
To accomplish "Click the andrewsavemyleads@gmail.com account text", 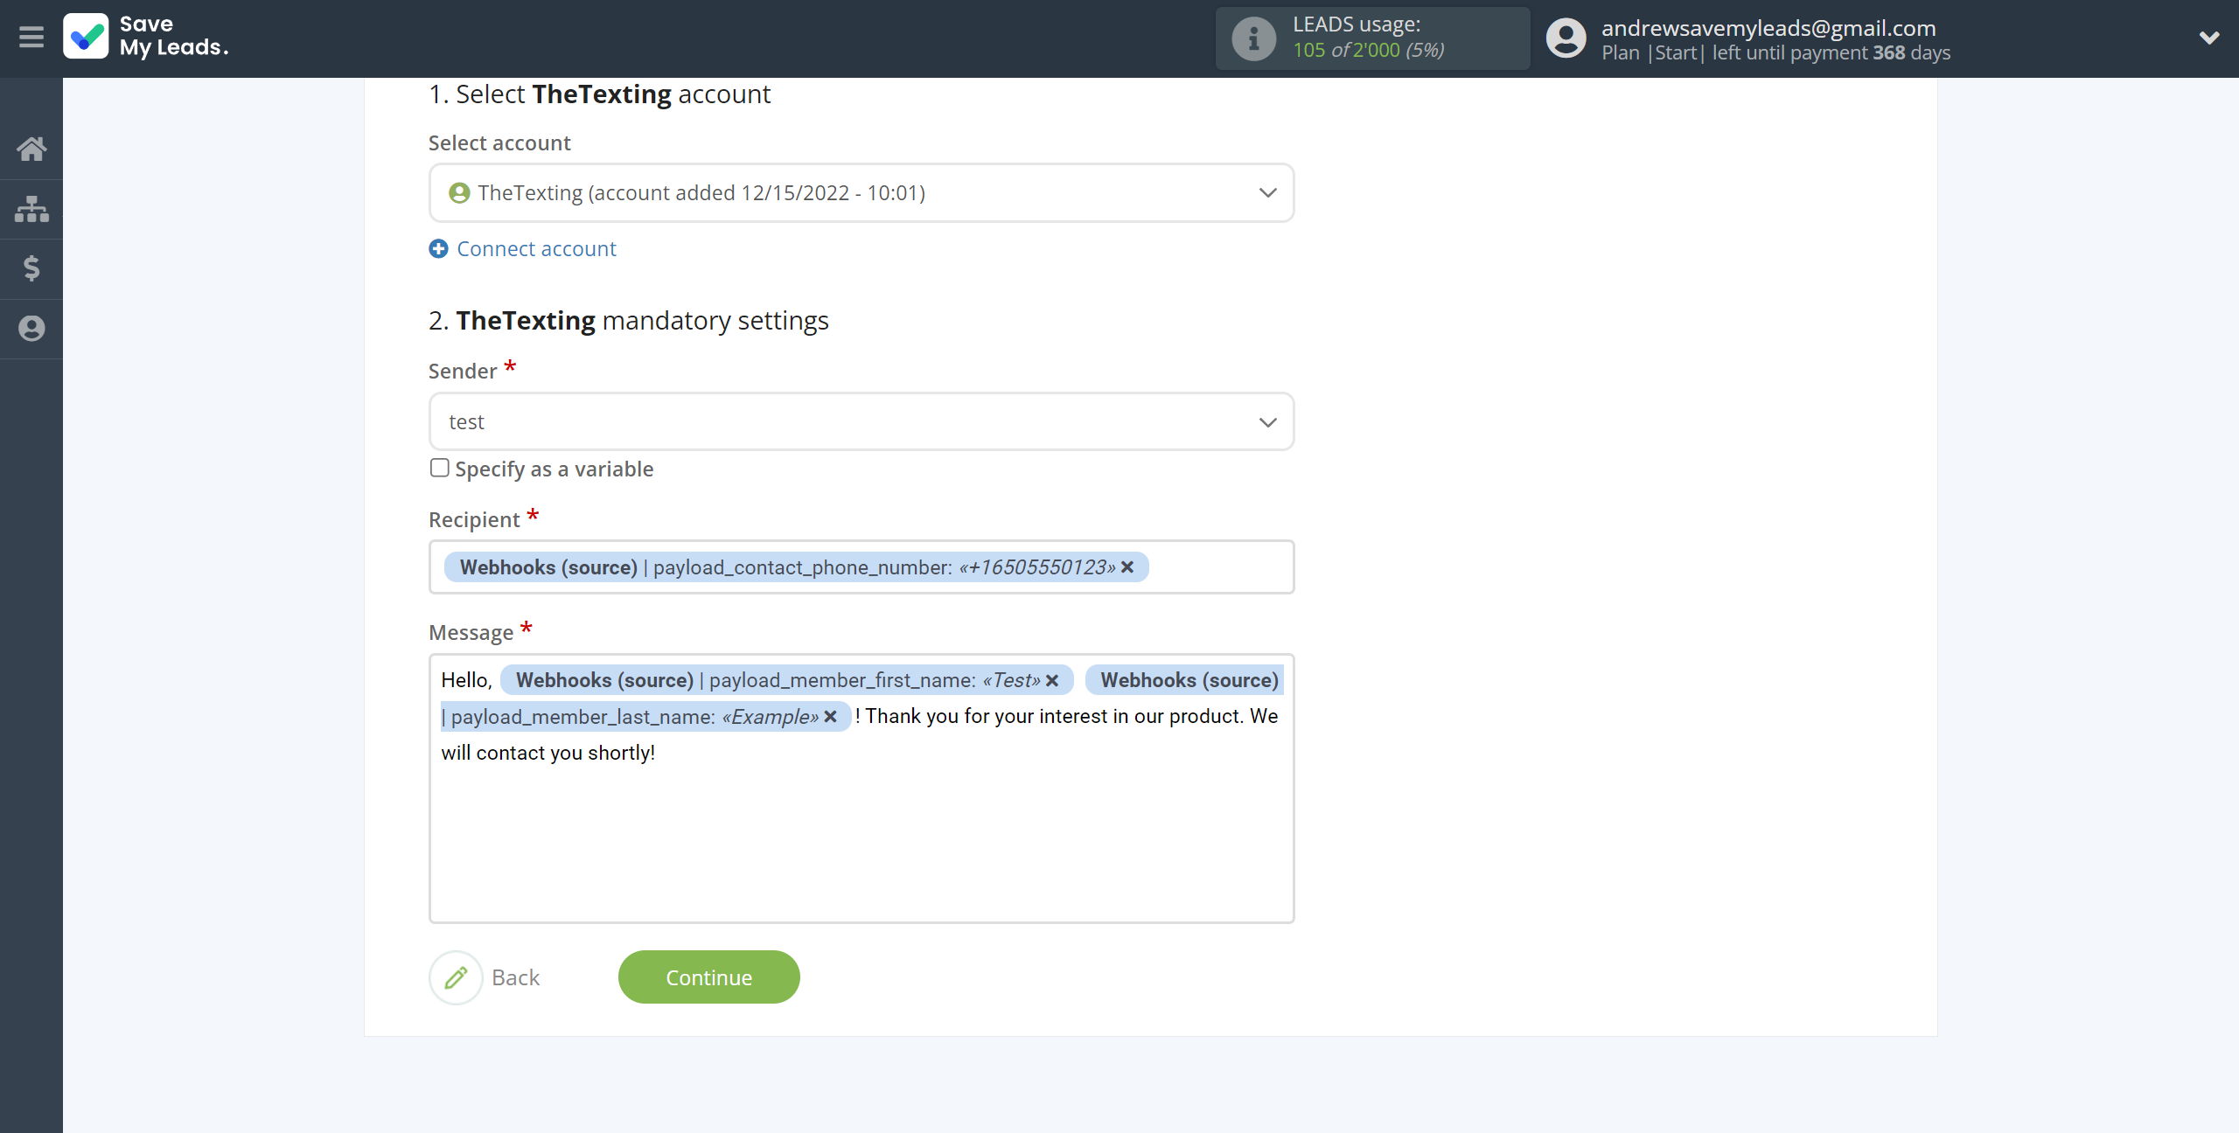I will (x=1768, y=28).
